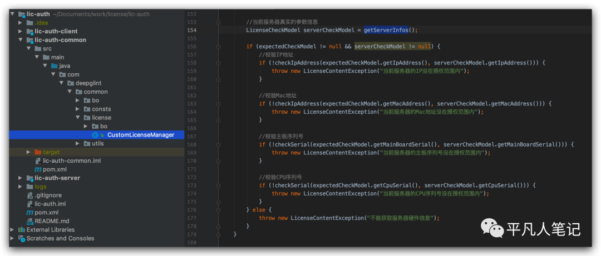Click the lic-auth-common.iml file icon
The image size is (601, 256).
click(x=38, y=160)
